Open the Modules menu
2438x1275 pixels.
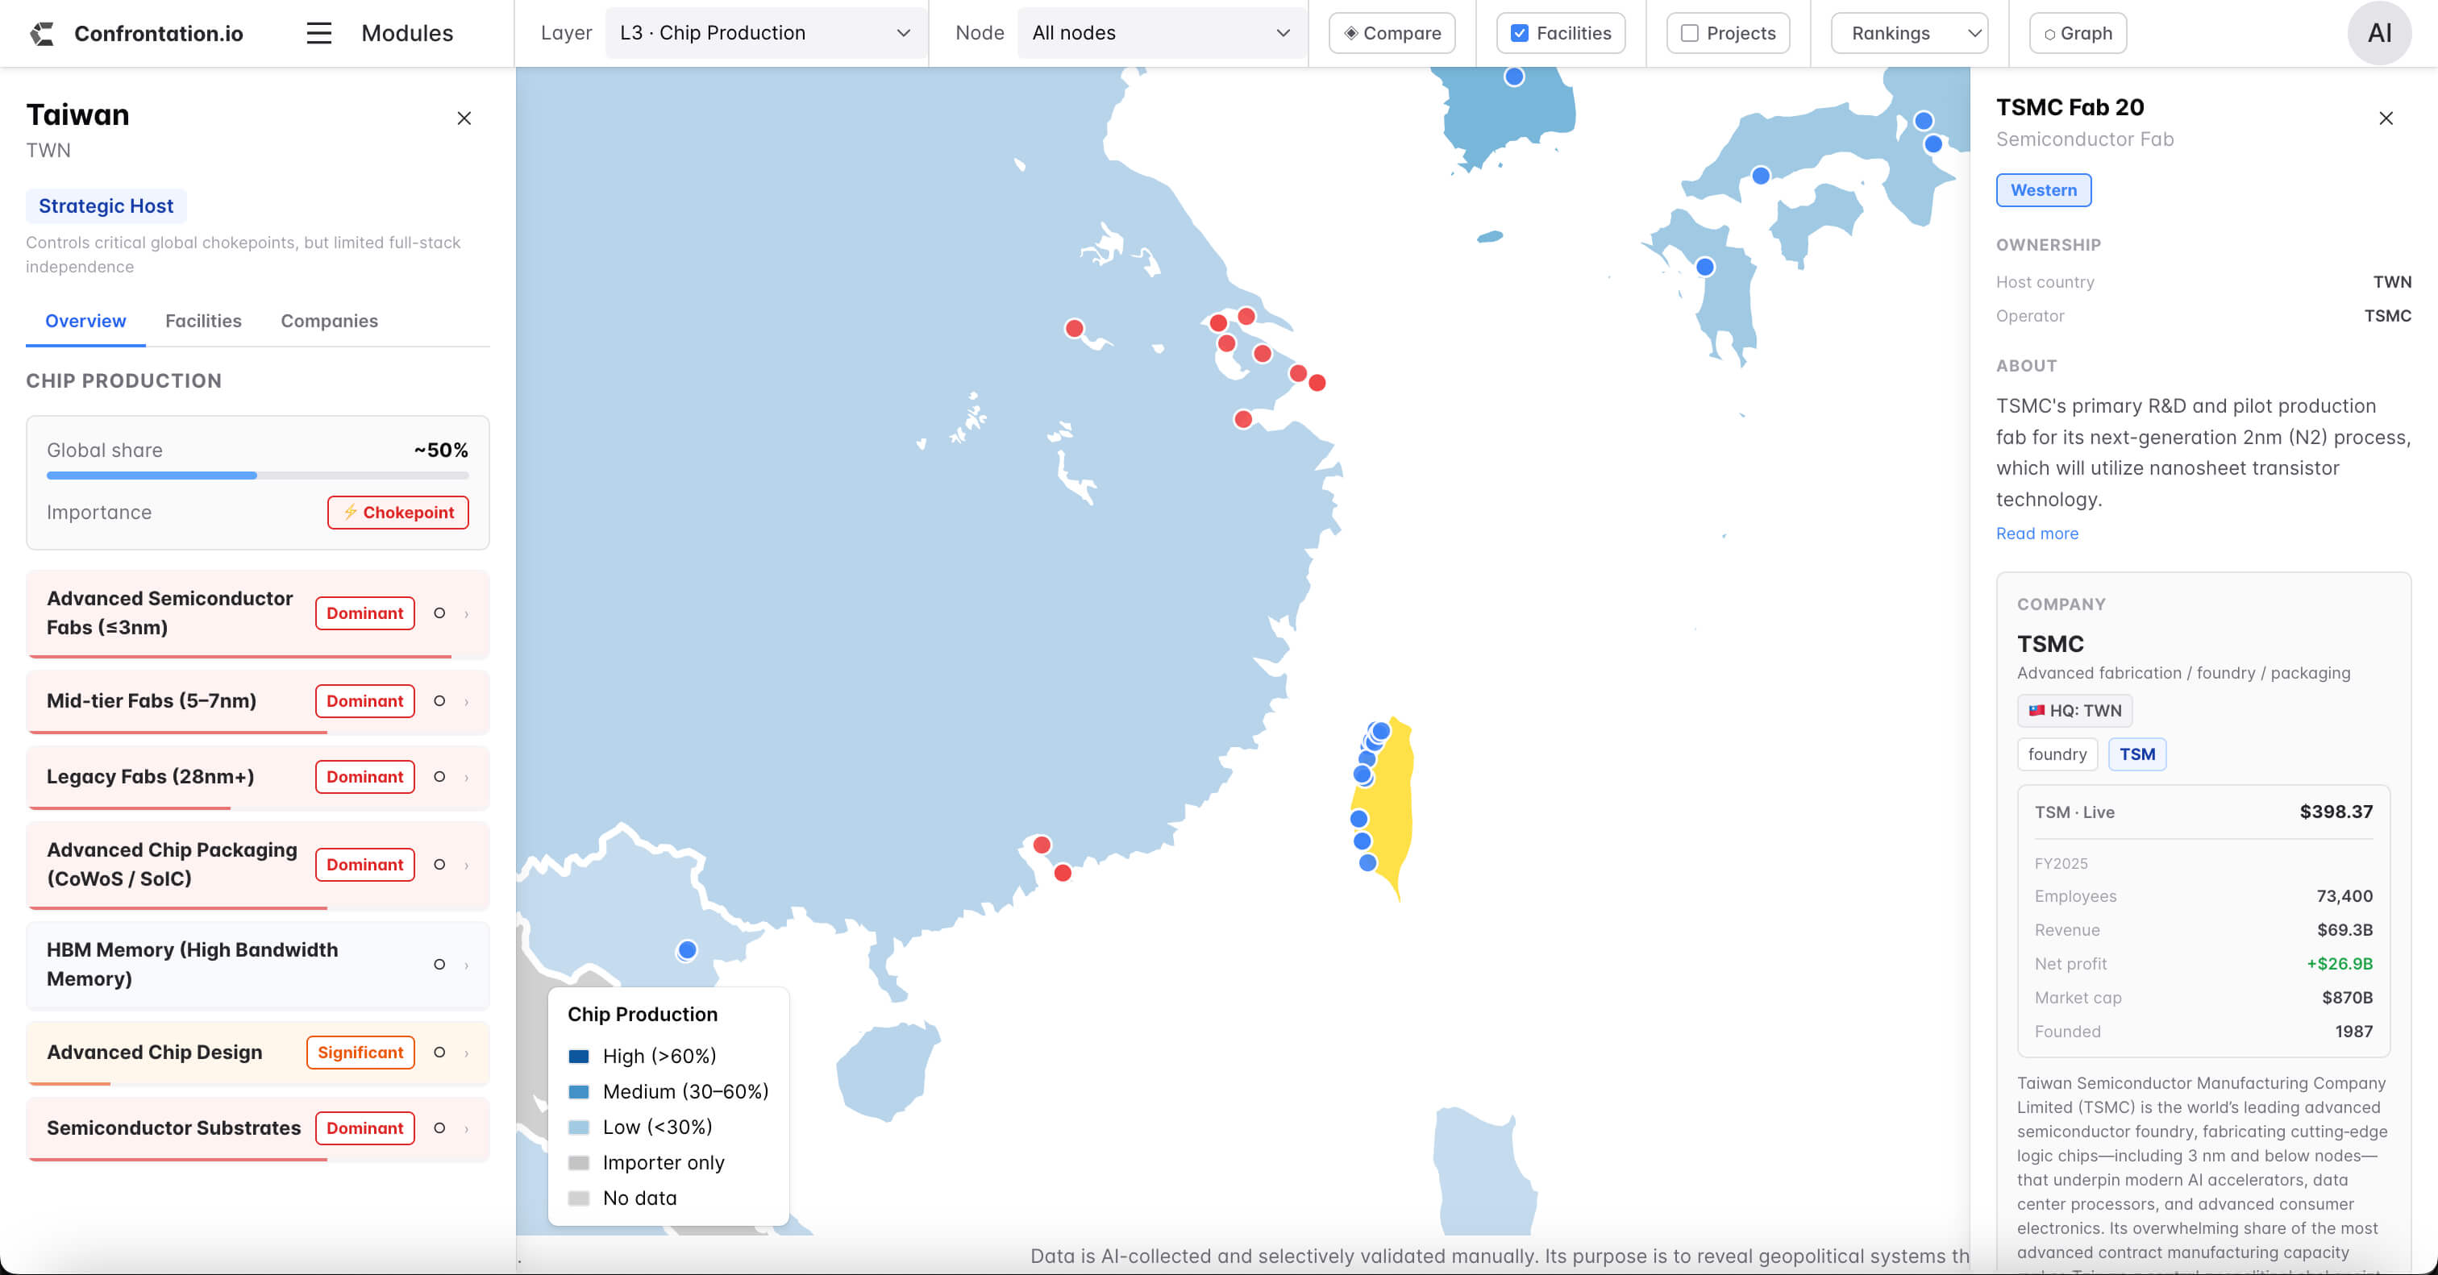point(407,33)
